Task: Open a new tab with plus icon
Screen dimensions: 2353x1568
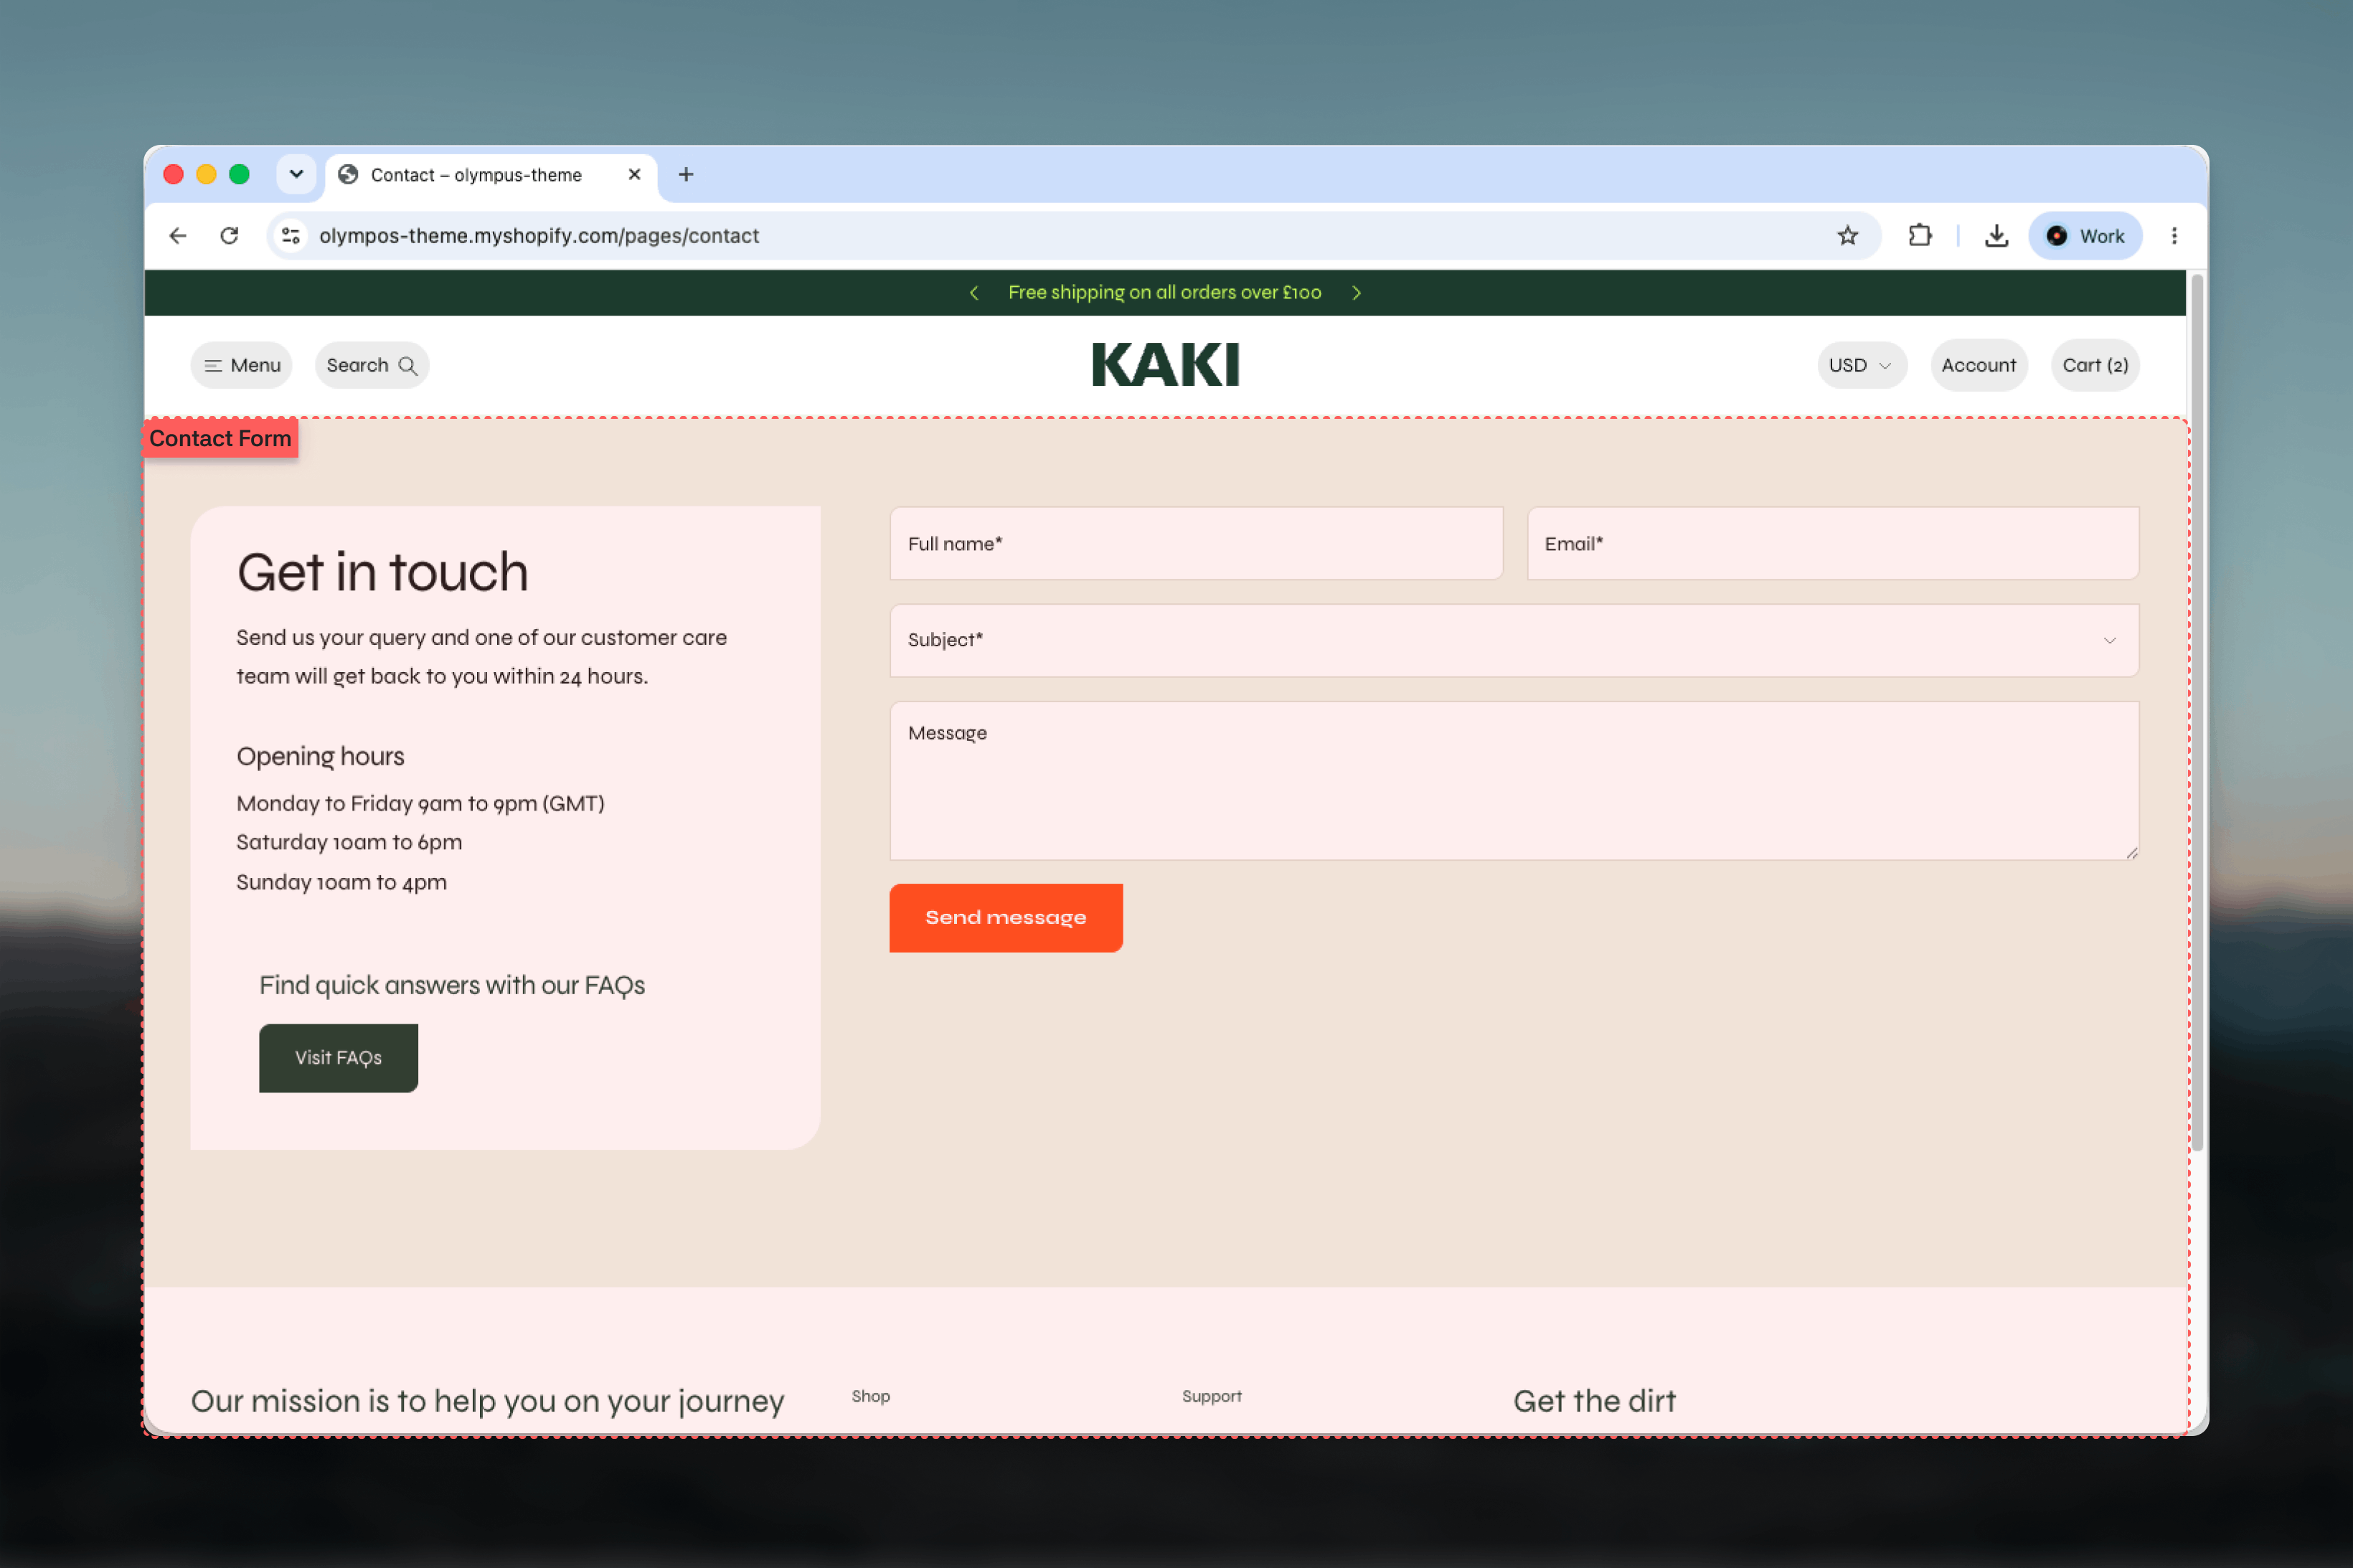Action: click(686, 174)
